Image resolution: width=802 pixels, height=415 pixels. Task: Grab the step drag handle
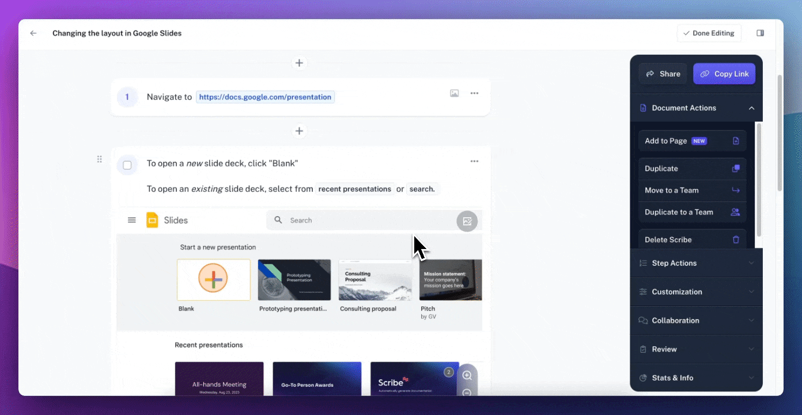pos(99,159)
